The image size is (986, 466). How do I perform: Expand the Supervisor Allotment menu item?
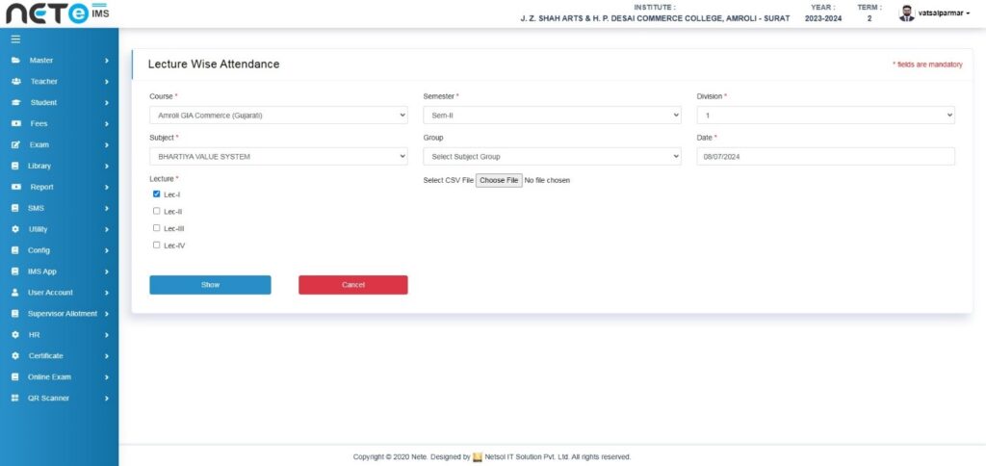point(60,314)
